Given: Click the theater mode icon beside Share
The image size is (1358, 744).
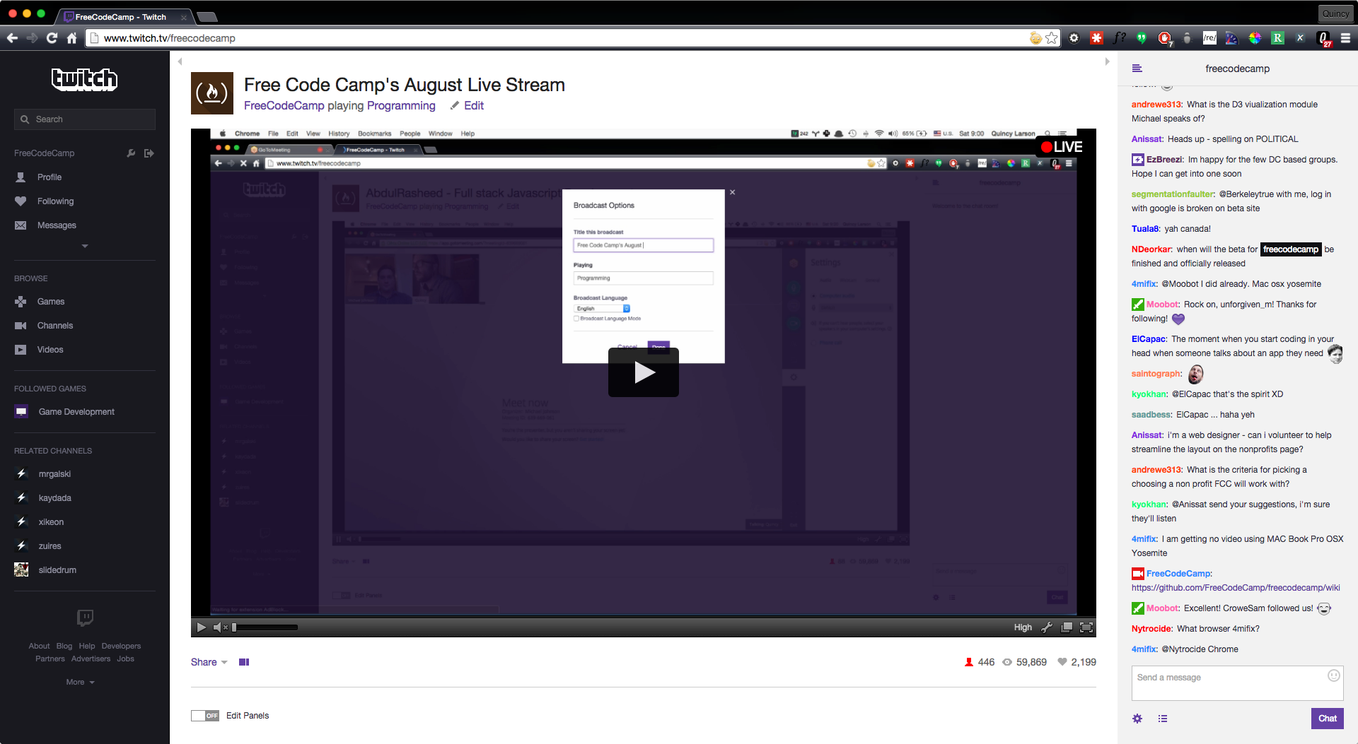Looking at the screenshot, I should tap(244, 663).
